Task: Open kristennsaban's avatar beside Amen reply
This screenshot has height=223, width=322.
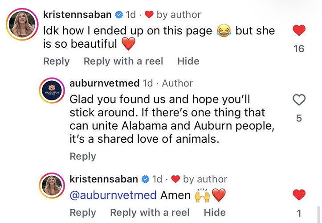Action: (52, 186)
